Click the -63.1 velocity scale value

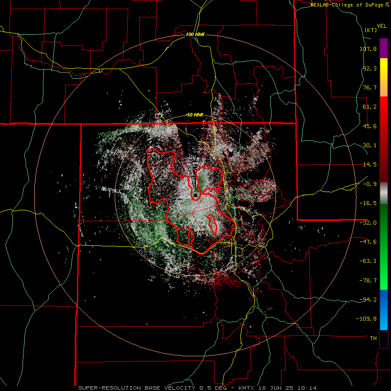point(368,261)
